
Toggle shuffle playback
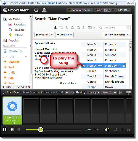tap(116, 130)
